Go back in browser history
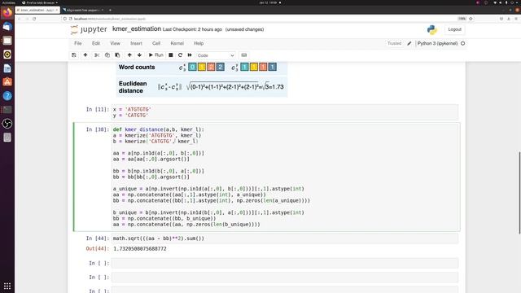The height and width of the screenshot is (293, 521). (x=20, y=19)
